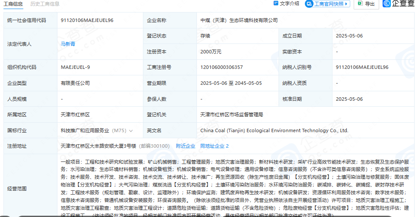Select company name 中煤（天津）生态环境科技有限公司
Image resolution: width=415 pixels, height=217 pixels.
click(239, 20)
